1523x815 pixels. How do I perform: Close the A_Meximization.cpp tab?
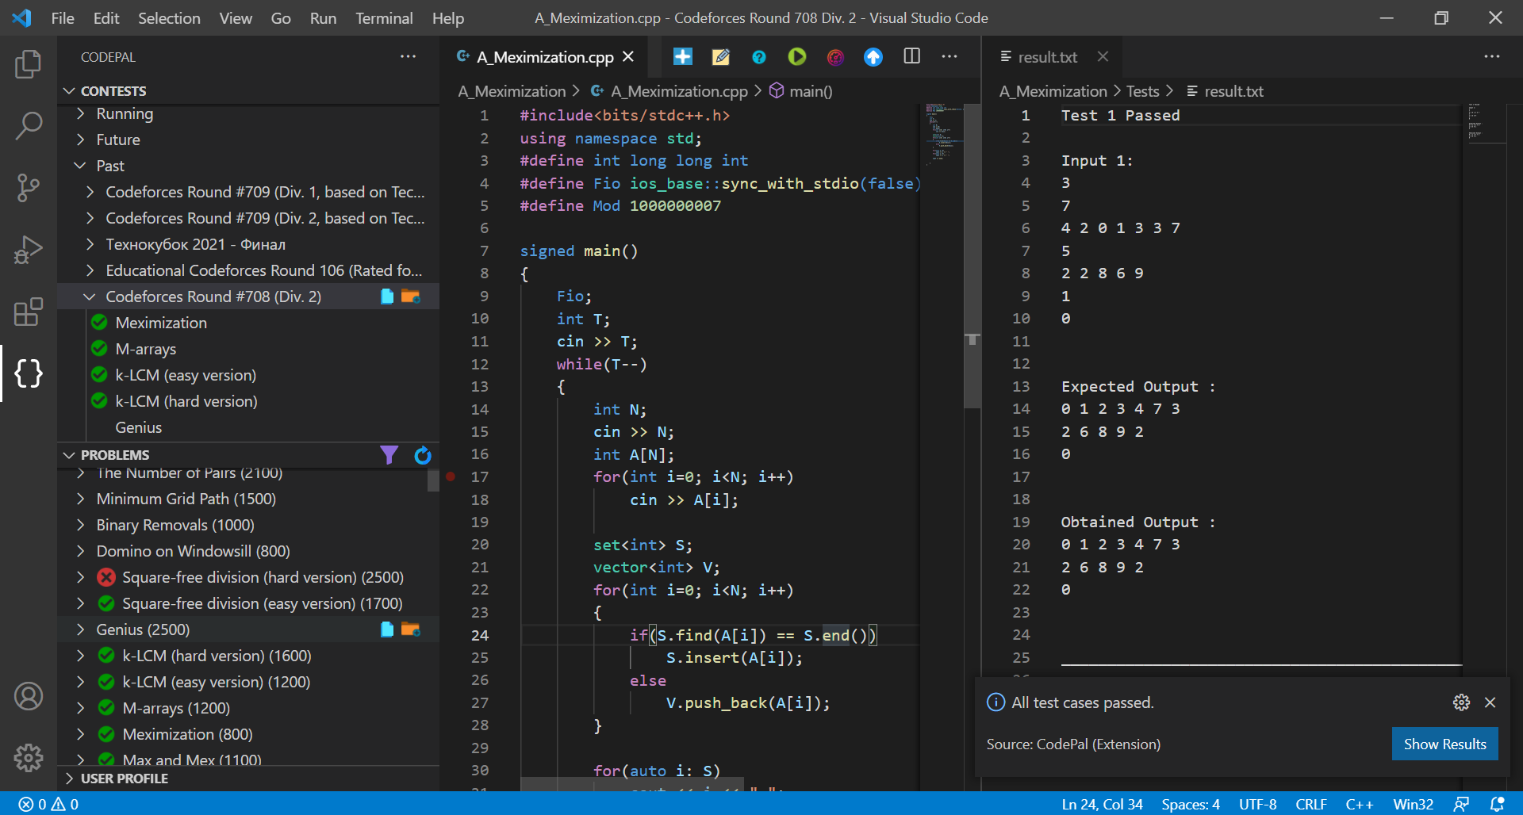[x=628, y=57]
